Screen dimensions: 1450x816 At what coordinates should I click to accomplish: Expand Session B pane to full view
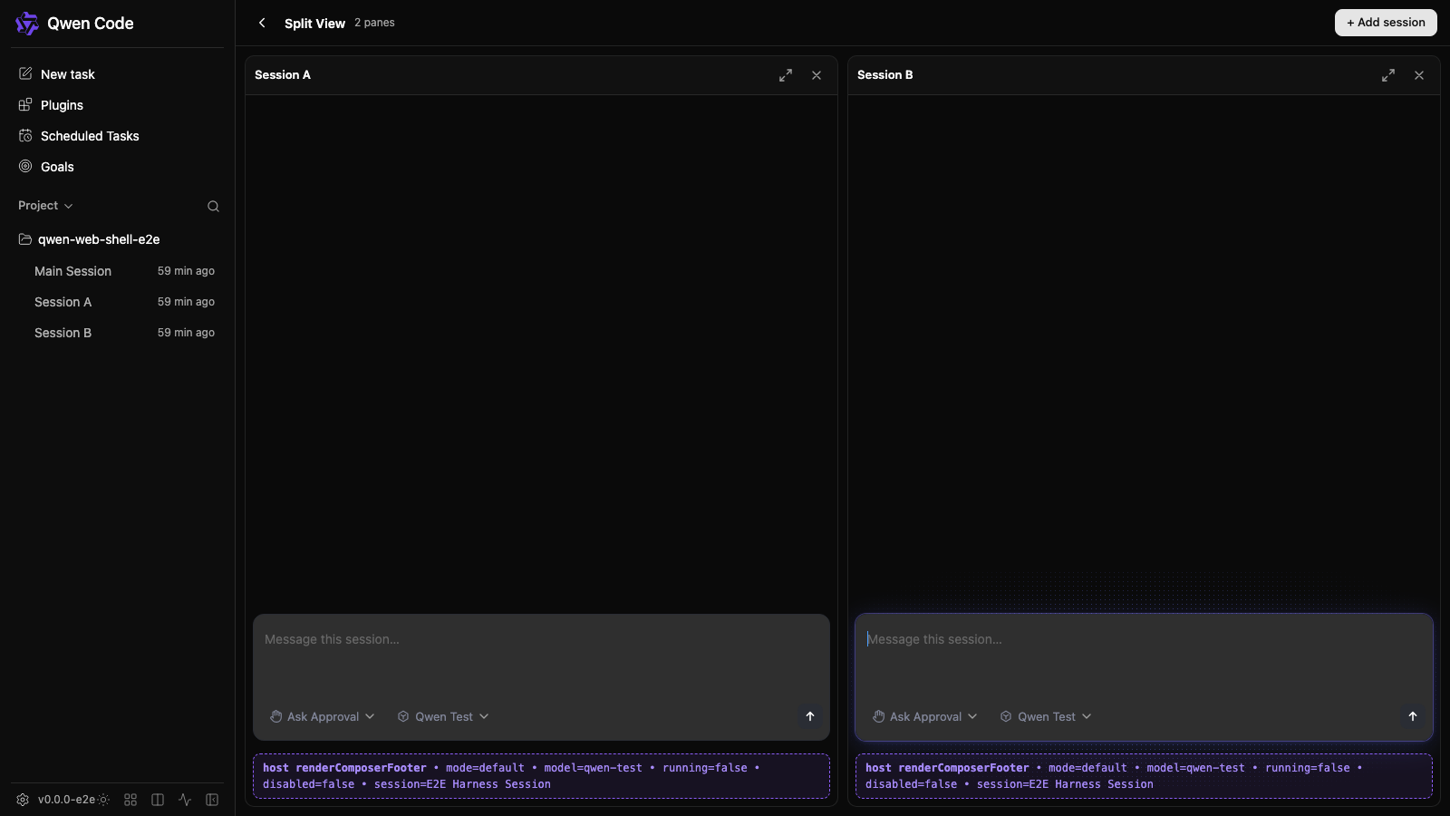(x=1388, y=75)
